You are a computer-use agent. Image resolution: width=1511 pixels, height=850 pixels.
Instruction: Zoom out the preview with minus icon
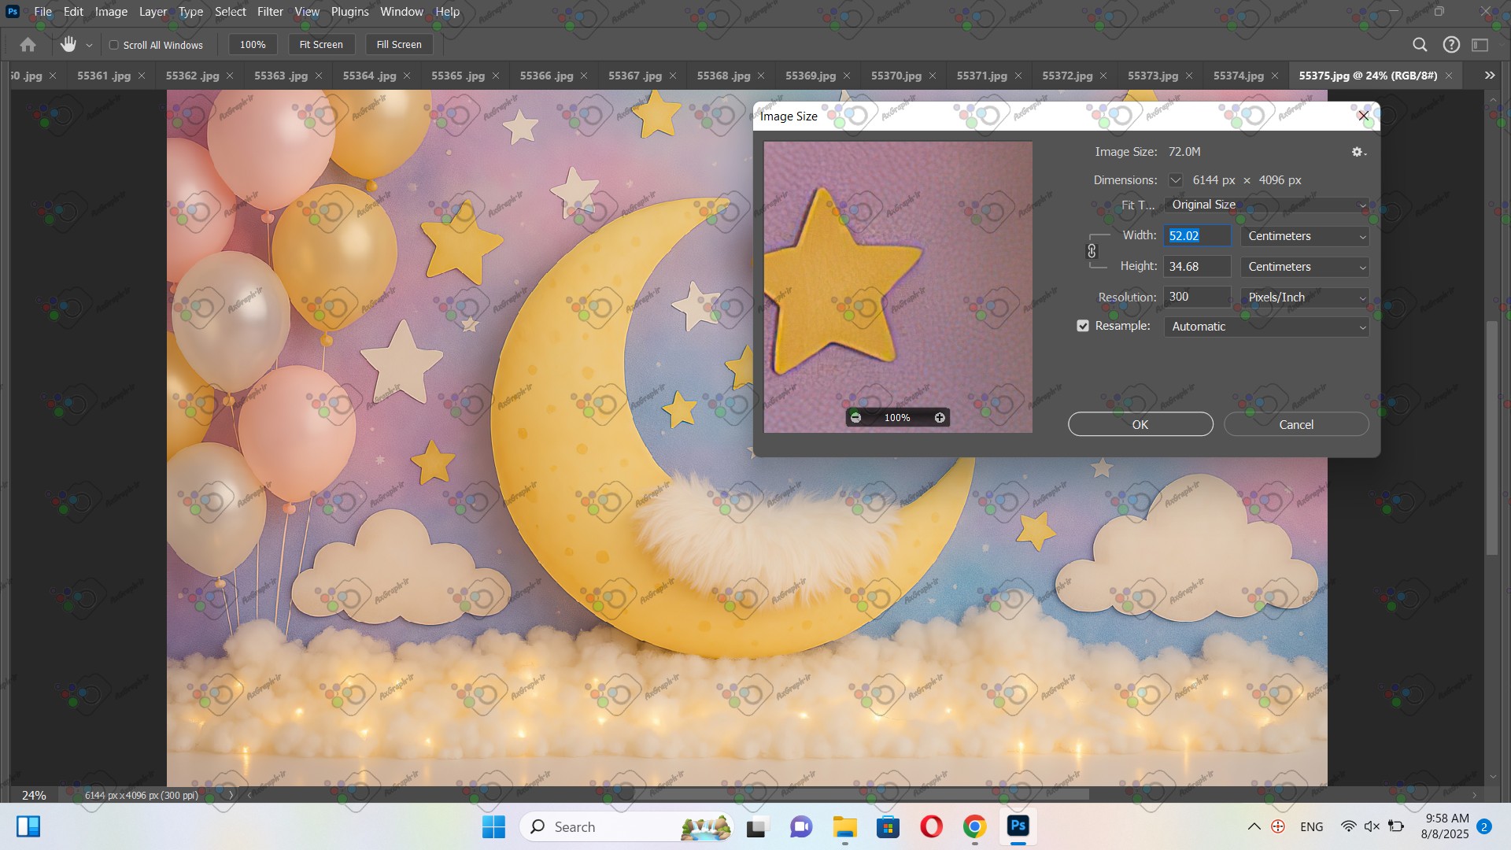coord(856,418)
